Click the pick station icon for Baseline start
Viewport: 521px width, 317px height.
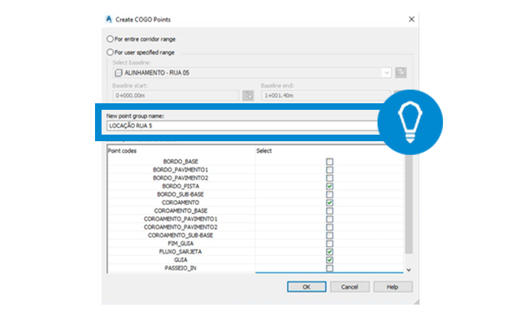coord(248,95)
